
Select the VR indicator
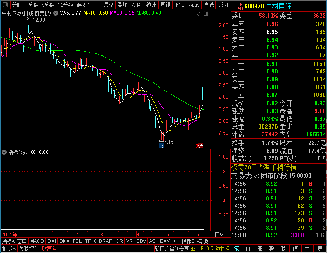[129, 241]
